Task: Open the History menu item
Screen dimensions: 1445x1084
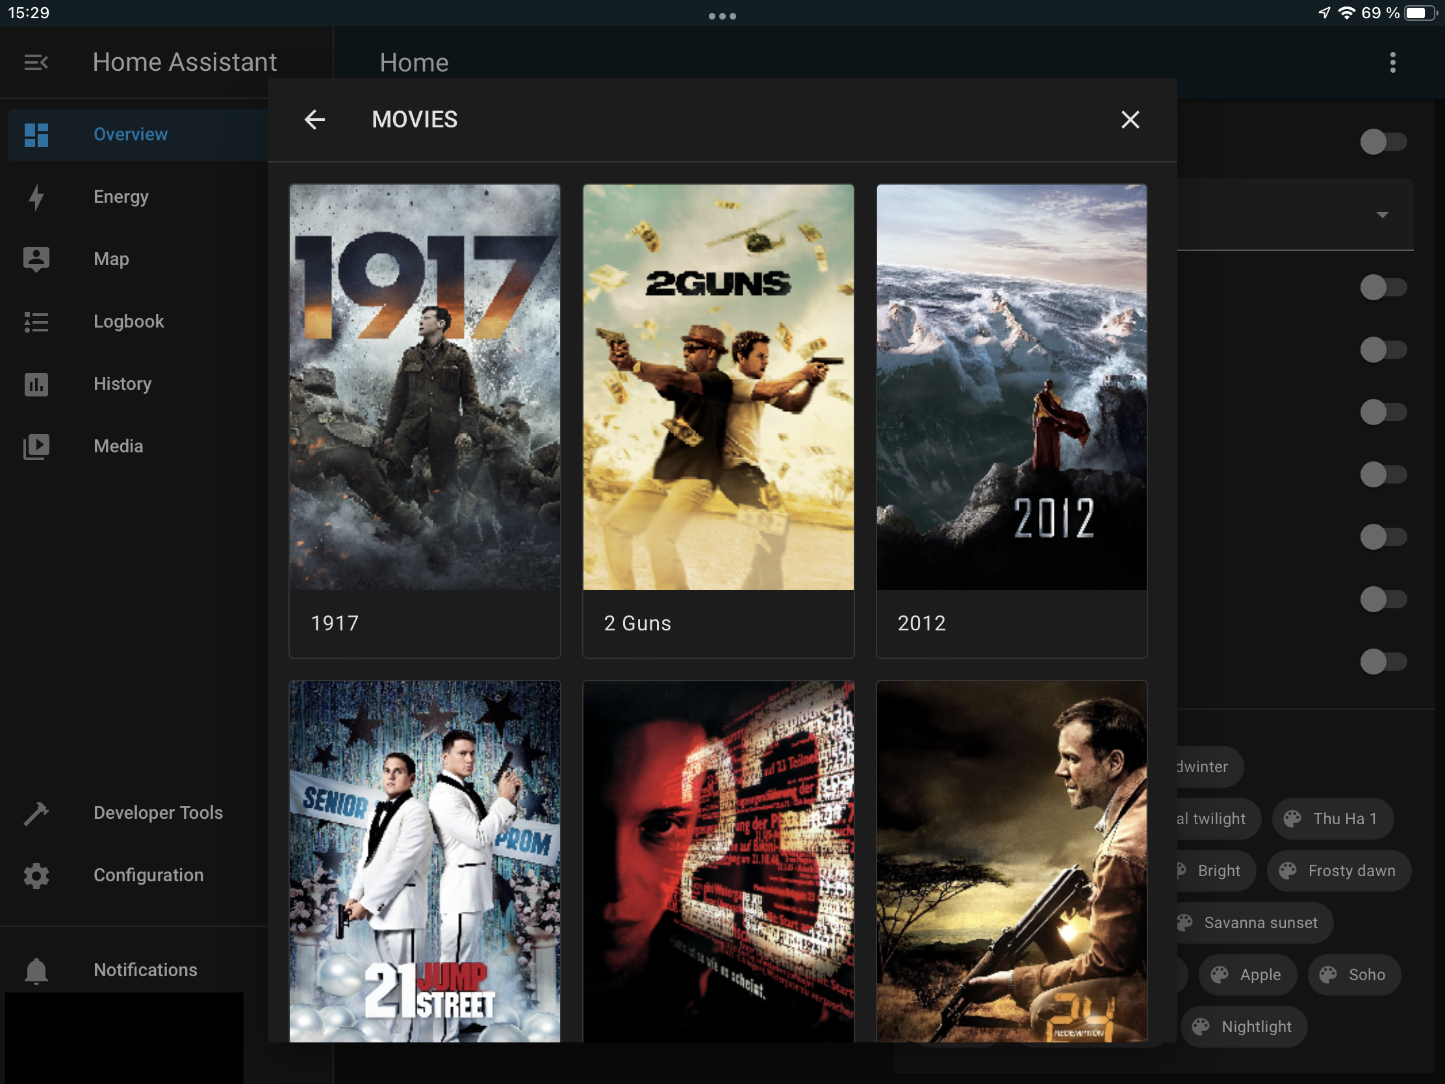Action: (x=138, y=384)
